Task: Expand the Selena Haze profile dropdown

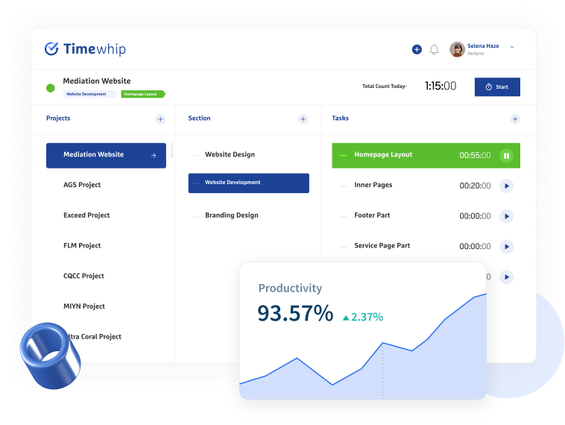Action: (512, 47)
